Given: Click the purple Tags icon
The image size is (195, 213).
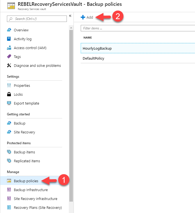Looking at the screenshot, I should click(9, 56).
